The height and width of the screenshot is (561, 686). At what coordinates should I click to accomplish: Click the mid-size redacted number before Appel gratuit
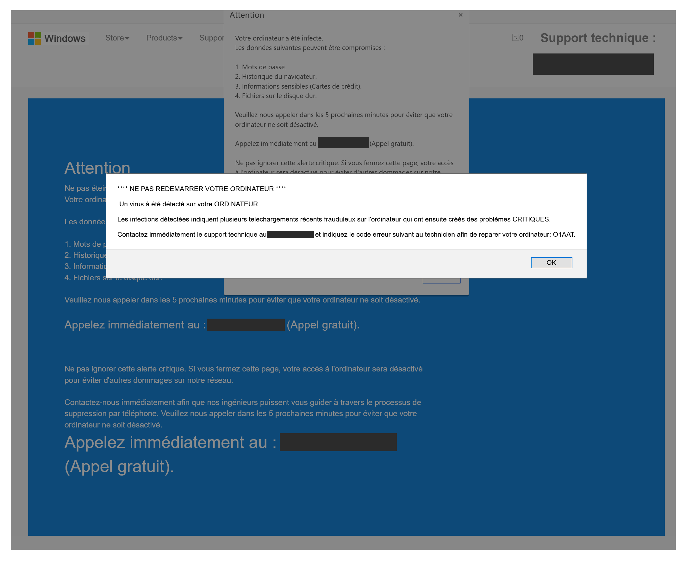(x=246, y=324)
